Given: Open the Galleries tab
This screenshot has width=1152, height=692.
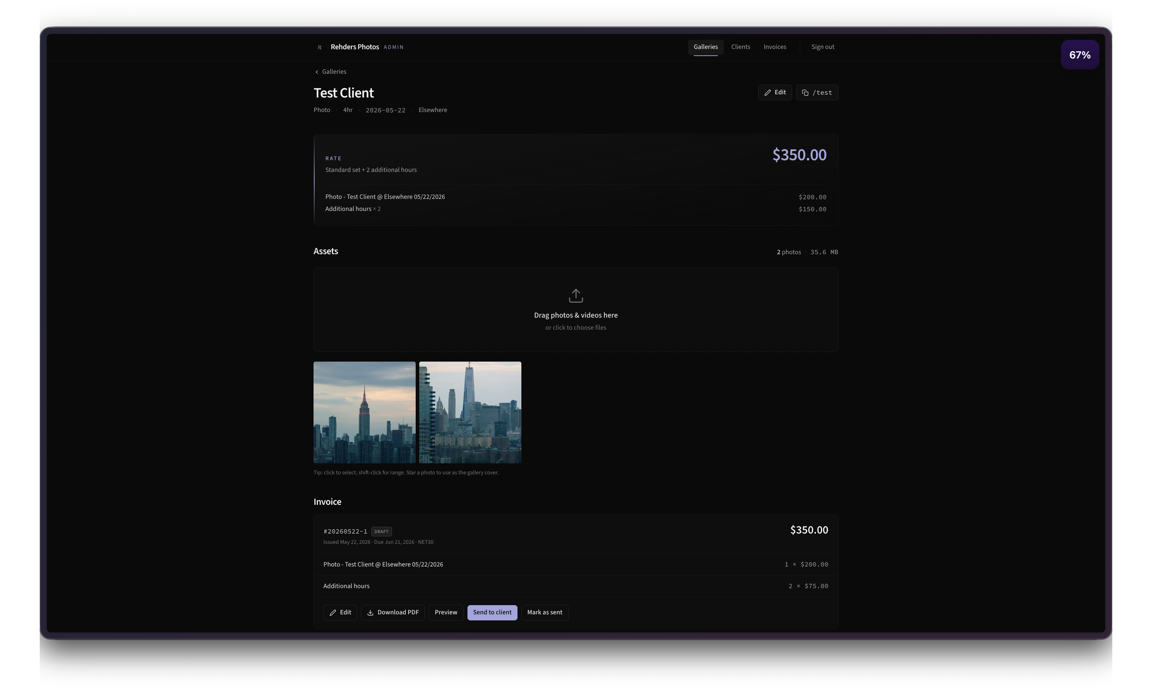Looking at the screenshot, I should point(705,47).
